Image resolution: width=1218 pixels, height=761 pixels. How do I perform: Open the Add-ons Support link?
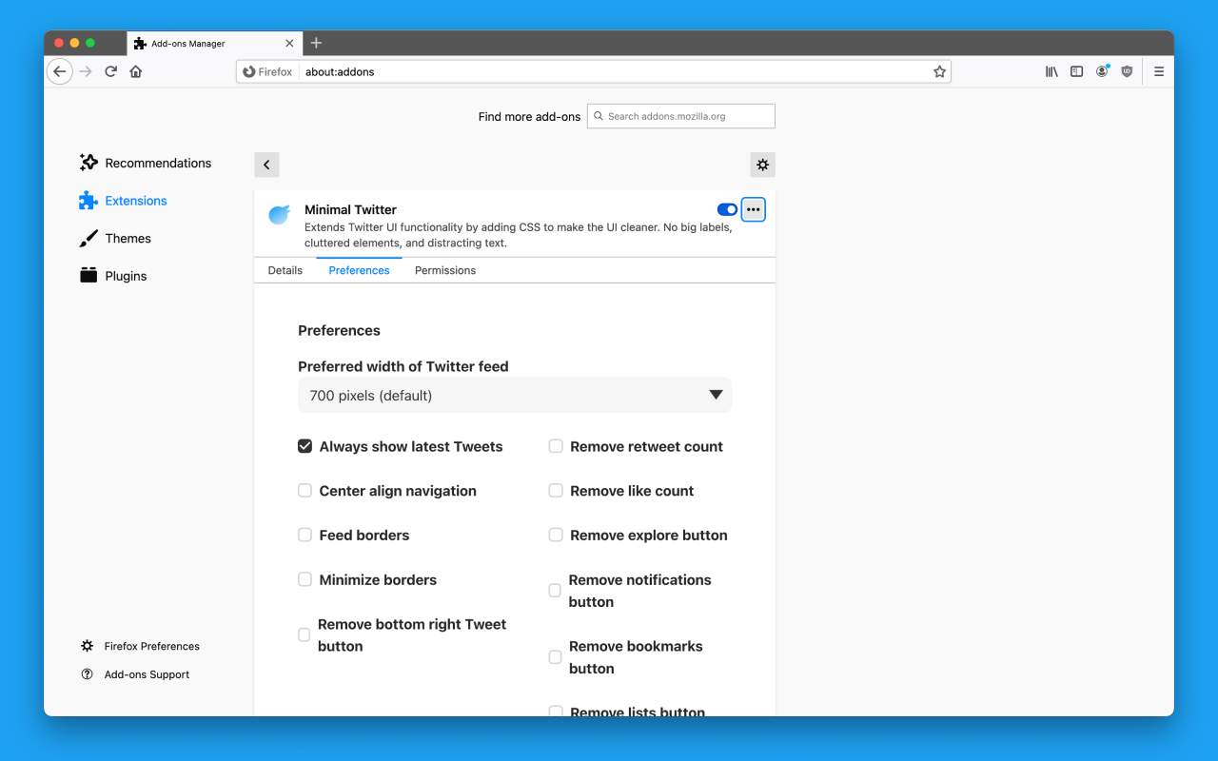point(135,674)
